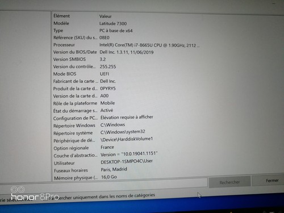Select the 'Élévation requise à afficher' value
Image resolution: width=284 pixels, height=213 pixels.
127,117
